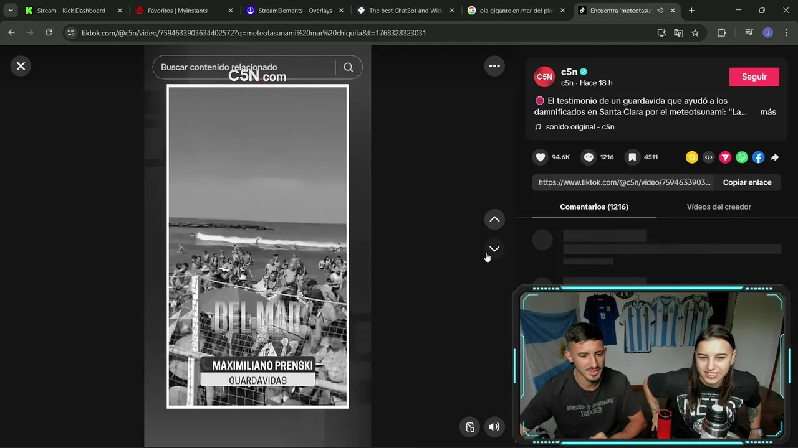Switch to 'Vídeos del creador' tab

coord(719,207)
